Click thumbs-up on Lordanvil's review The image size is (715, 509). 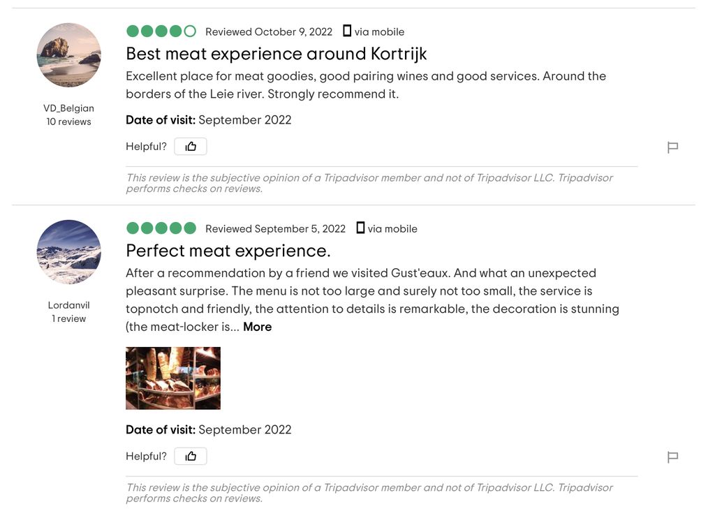tap(191, 456)
